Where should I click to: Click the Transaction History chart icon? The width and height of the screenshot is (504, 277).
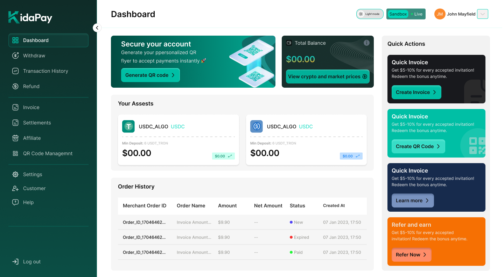coord(15,71)
